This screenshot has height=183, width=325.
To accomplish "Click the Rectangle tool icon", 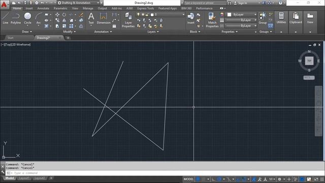I will pos(46,15).
